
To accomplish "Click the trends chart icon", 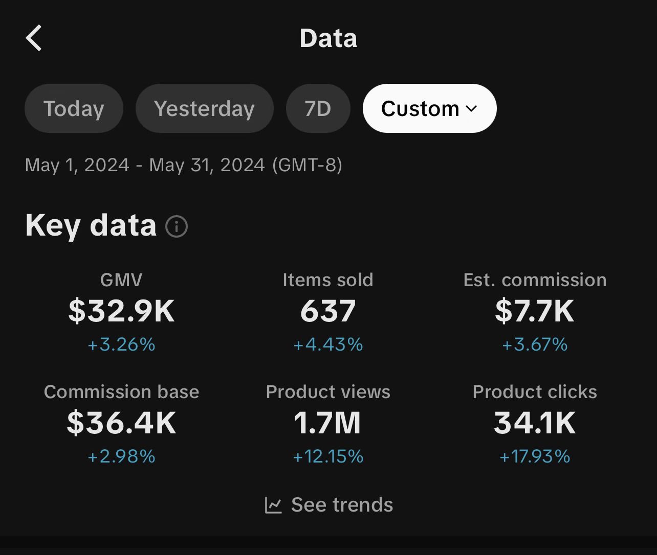I will coord(273,505).
